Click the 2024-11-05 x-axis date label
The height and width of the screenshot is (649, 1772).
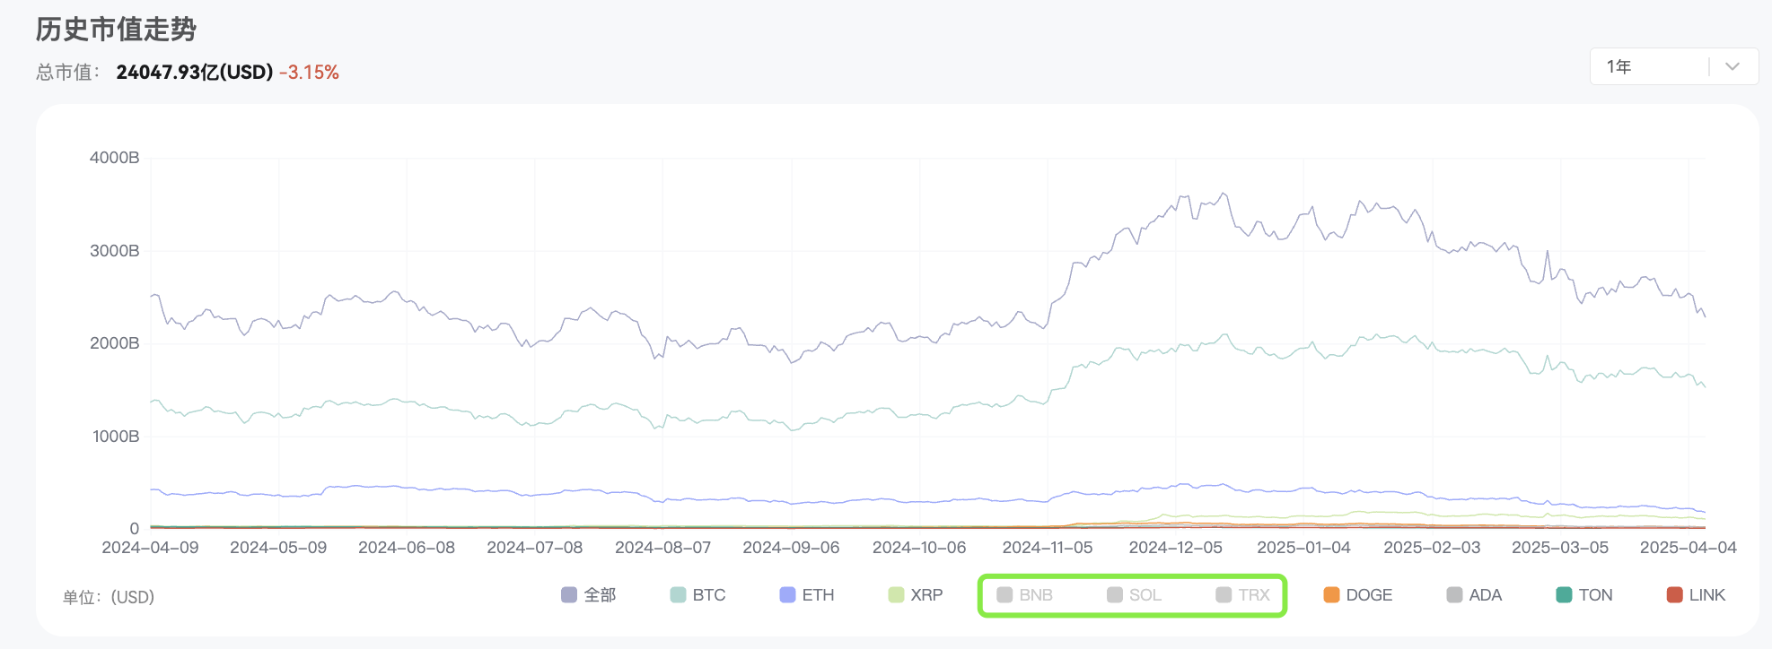[1047, 548]
